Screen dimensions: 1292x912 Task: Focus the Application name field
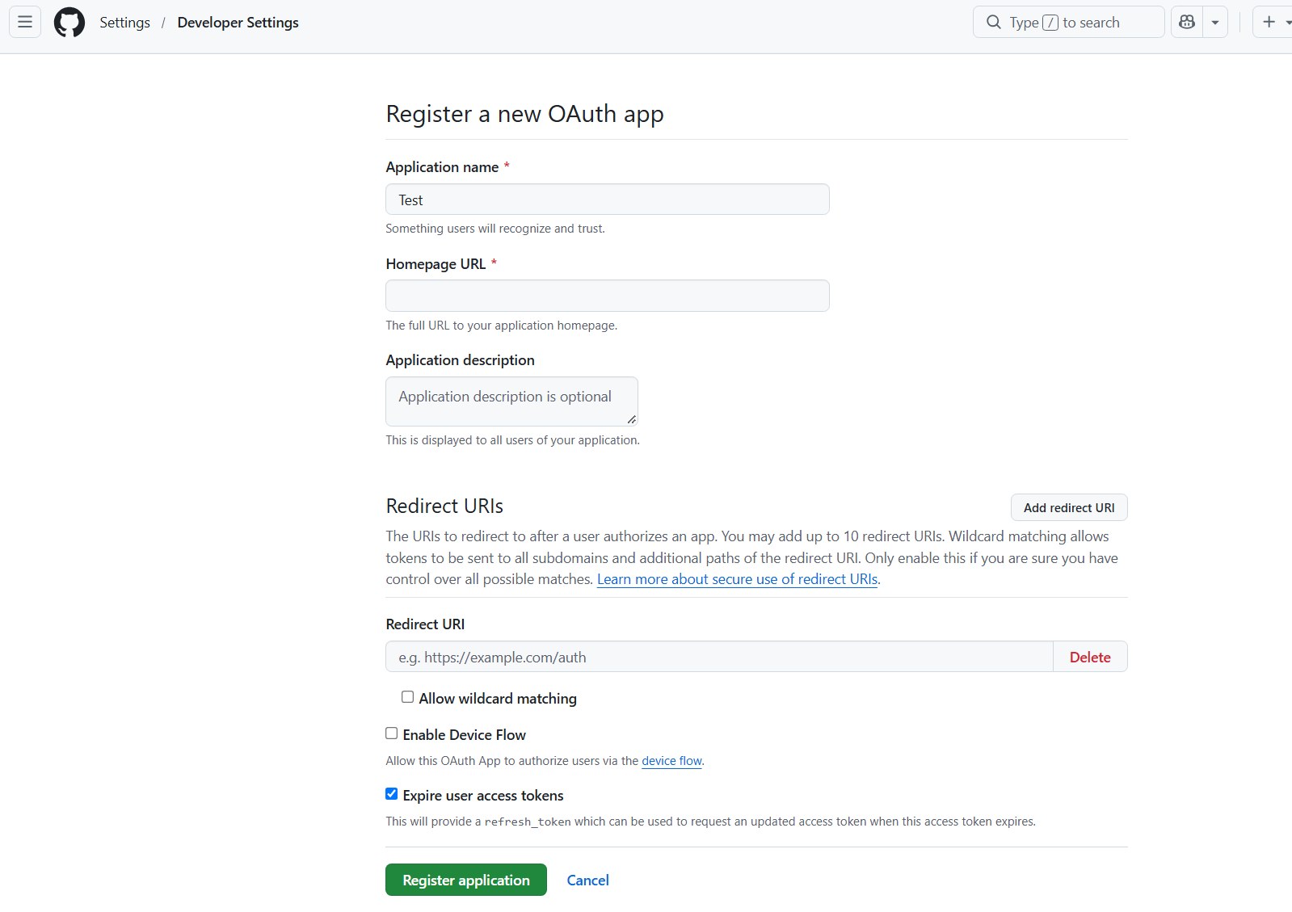coord(608,200)
